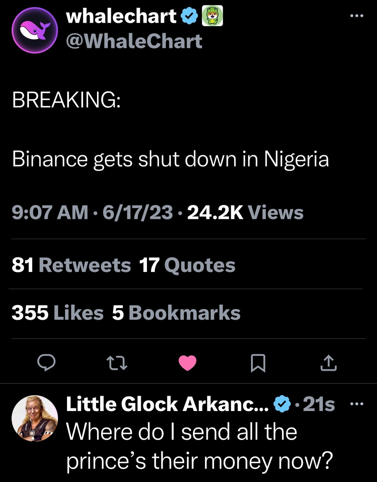The image size is (377, 482).
Task: View the 17 Quotes list
Action: (187, 265)
